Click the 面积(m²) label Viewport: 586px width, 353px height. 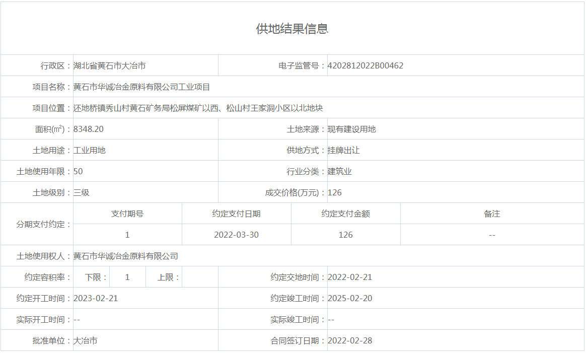[53, 129]
